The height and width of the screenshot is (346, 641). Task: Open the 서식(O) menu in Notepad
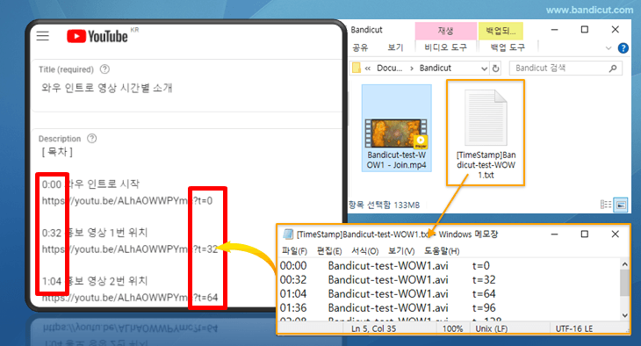click(365, 250)
